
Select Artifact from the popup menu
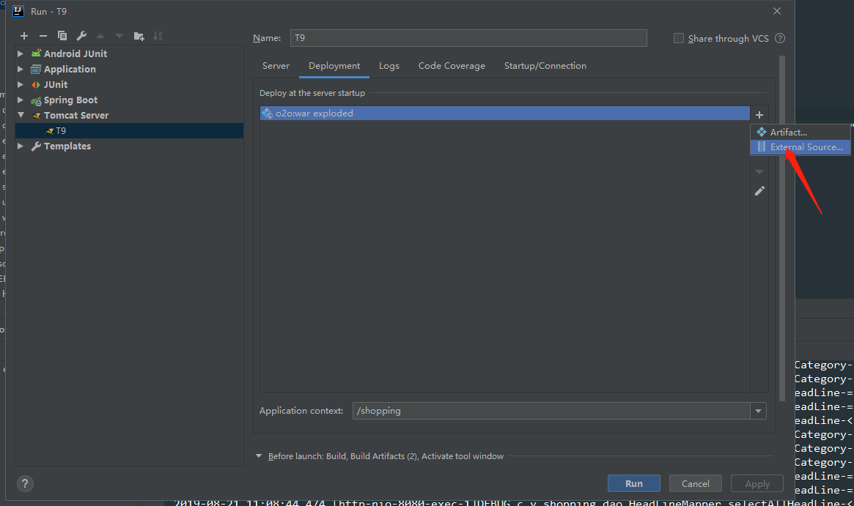788,133
